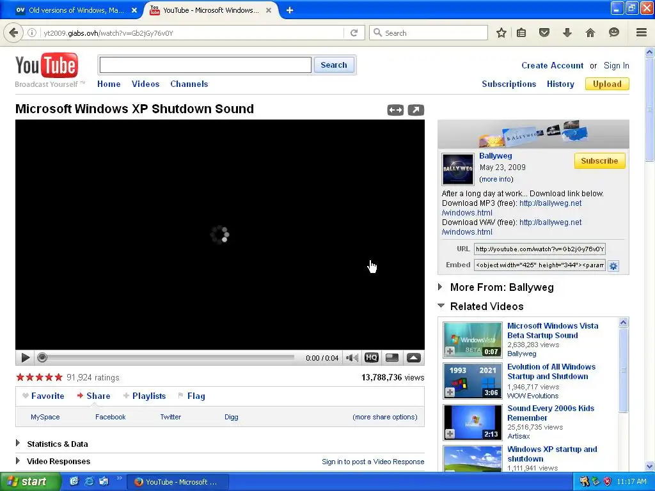The width and height of the screenshot is (655, 491).
Task: Click the Sign In link
Action: 616,66
